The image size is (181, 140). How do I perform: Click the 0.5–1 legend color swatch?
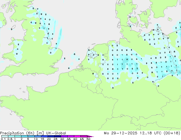tap(11, 136)
